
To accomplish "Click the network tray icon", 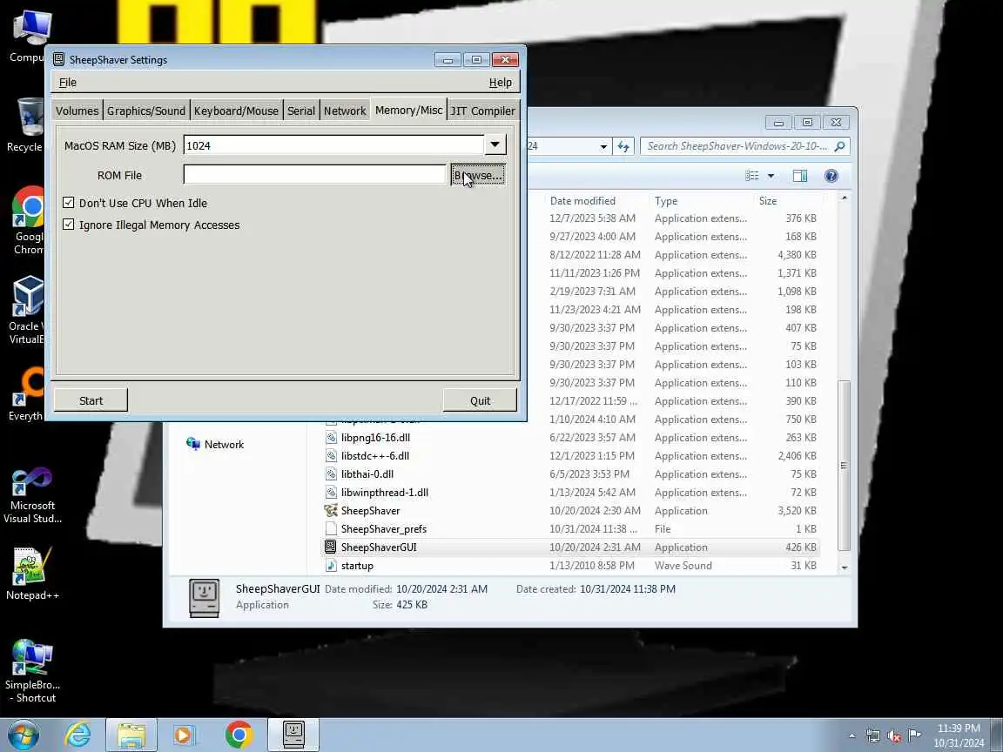I will pos(872,736).
